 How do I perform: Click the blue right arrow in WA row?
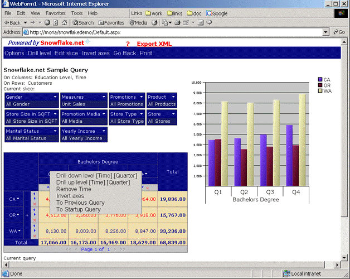[x=35, y=230]
